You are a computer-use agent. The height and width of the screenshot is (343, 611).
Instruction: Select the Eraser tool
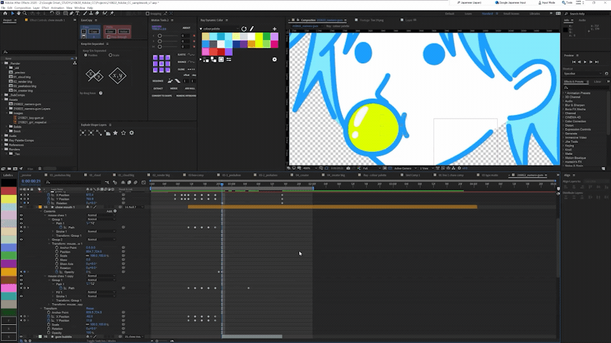(97, 13)
